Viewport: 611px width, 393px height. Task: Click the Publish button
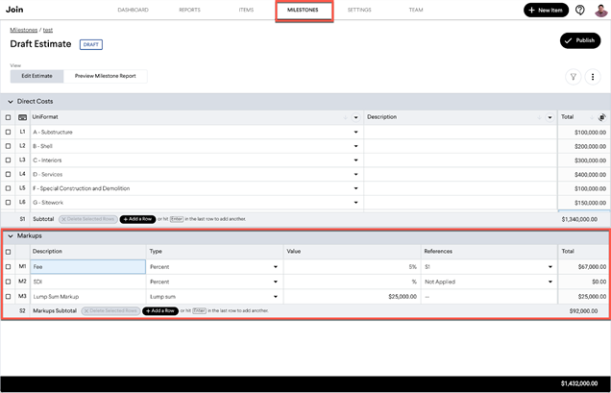[580, 40]
